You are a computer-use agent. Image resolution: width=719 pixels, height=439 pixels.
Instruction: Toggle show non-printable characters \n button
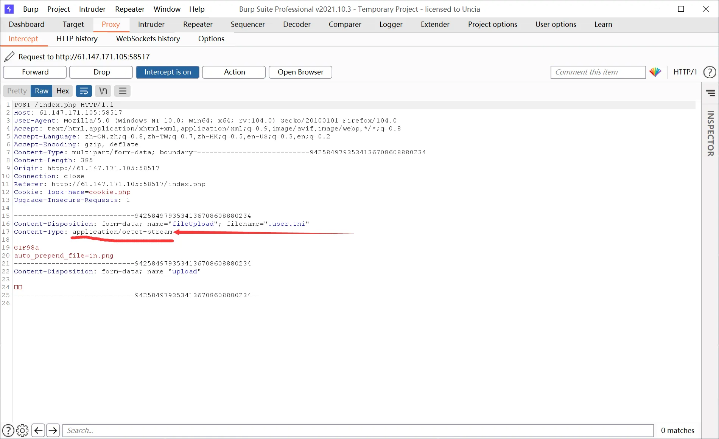click(103, 91)
